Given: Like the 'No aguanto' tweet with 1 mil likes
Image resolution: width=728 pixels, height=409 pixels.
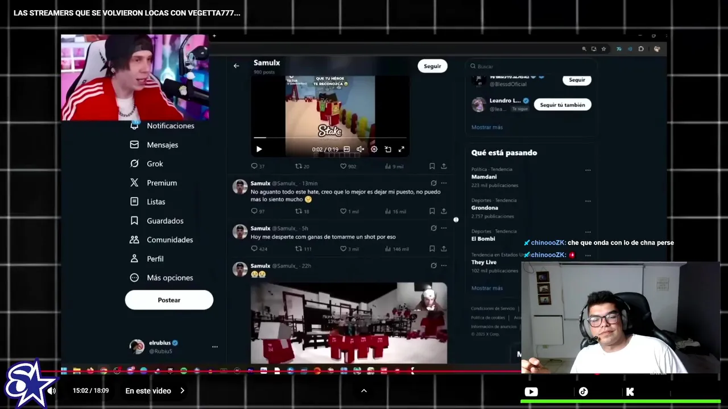Looking at the screenshot, I should pos(349,211).
